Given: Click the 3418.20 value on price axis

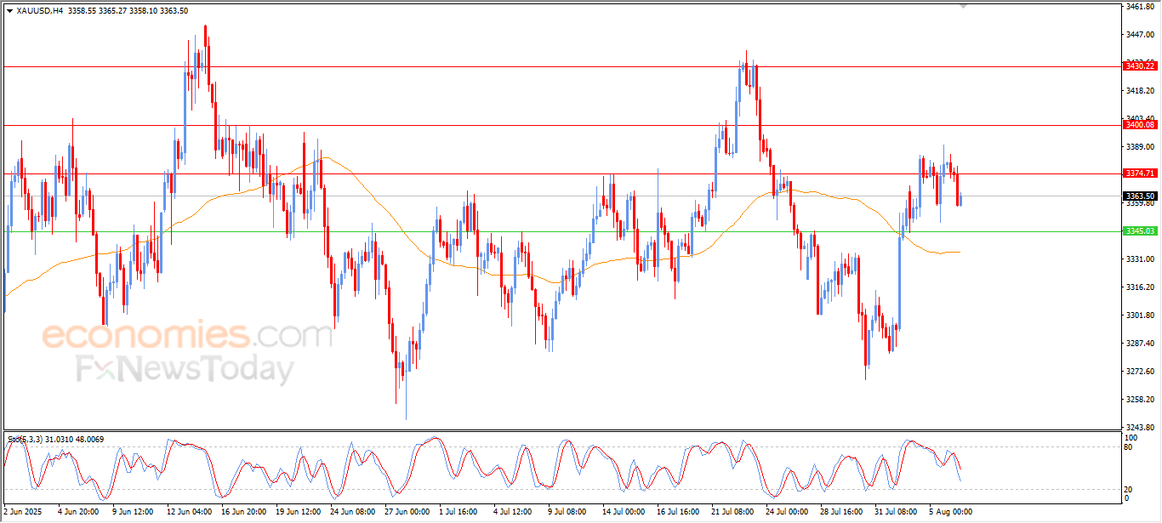Looking at the screenshot, I should [x=1140, y=91].
